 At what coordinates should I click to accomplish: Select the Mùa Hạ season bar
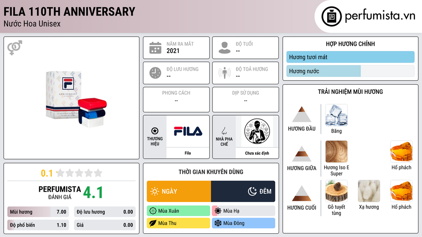click(x=244, y=211)
